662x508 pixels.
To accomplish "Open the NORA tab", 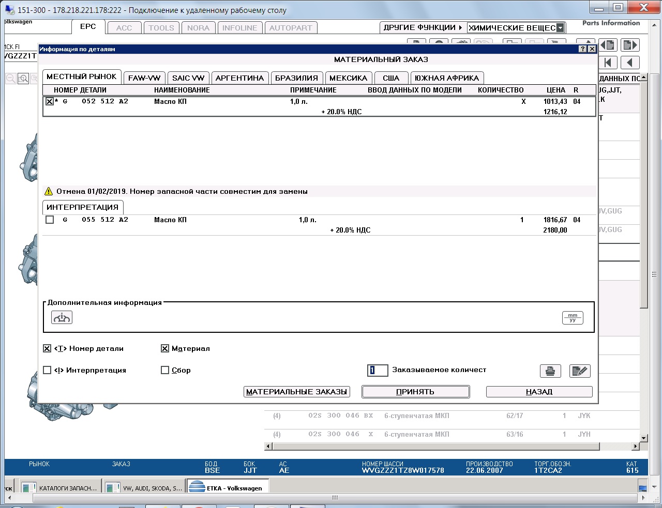I will click(x=199, y=28).
